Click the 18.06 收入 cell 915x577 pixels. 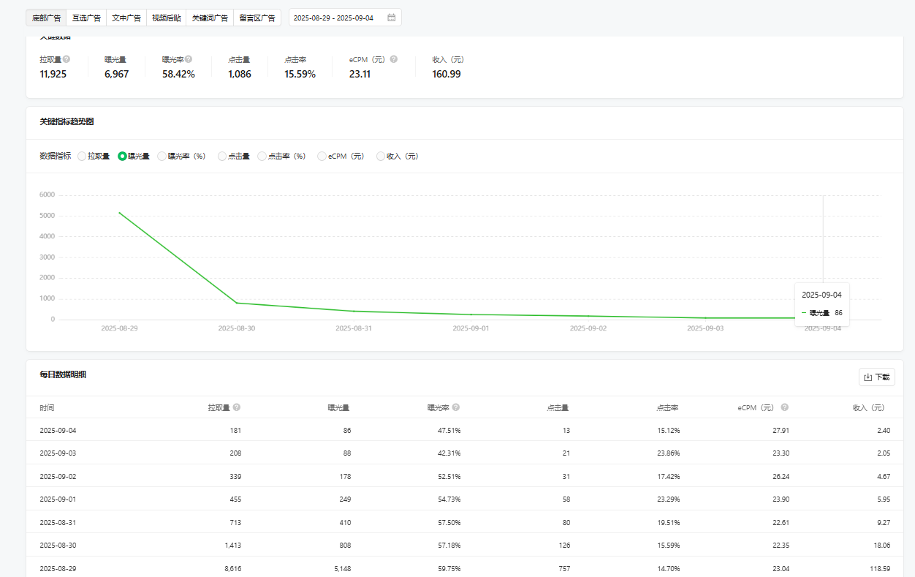pyautogui.click(x=883, y=546)
